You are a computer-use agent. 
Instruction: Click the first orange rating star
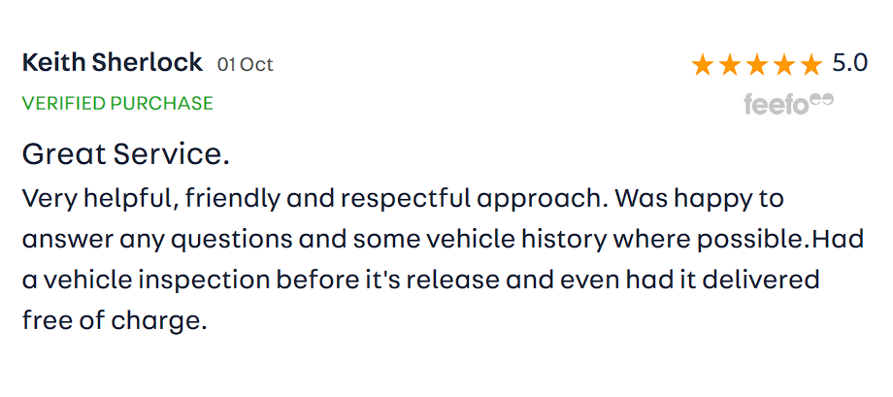click(703, 65)
